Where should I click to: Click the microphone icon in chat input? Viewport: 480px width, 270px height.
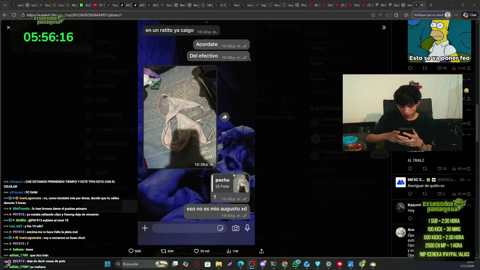[247, 228]
